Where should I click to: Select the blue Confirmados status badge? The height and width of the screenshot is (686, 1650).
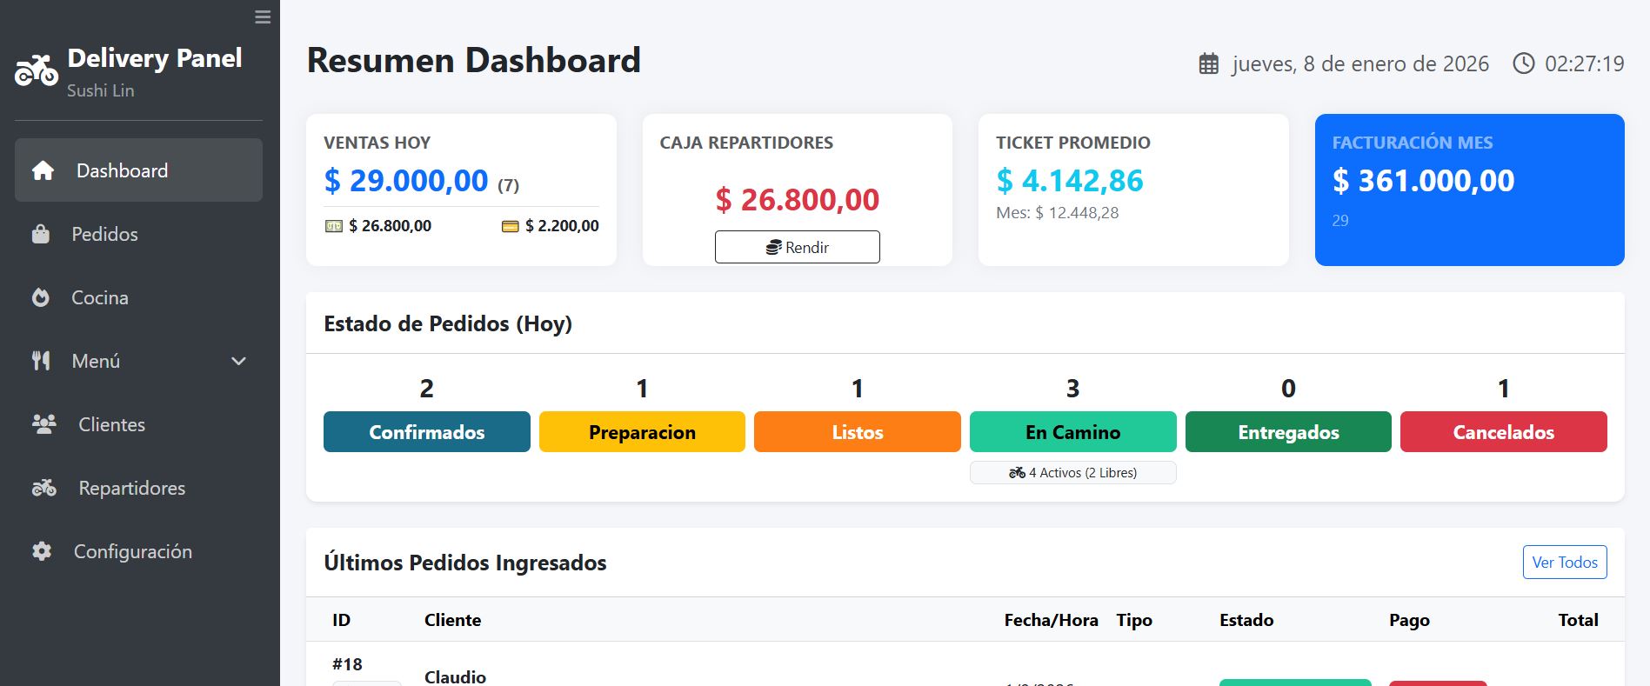(426, 432)
